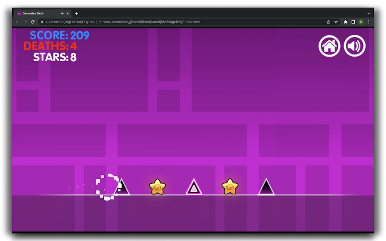Click the extension icon beside page title
This screenshot has height=241, width=386.
(x=42, y=22)
